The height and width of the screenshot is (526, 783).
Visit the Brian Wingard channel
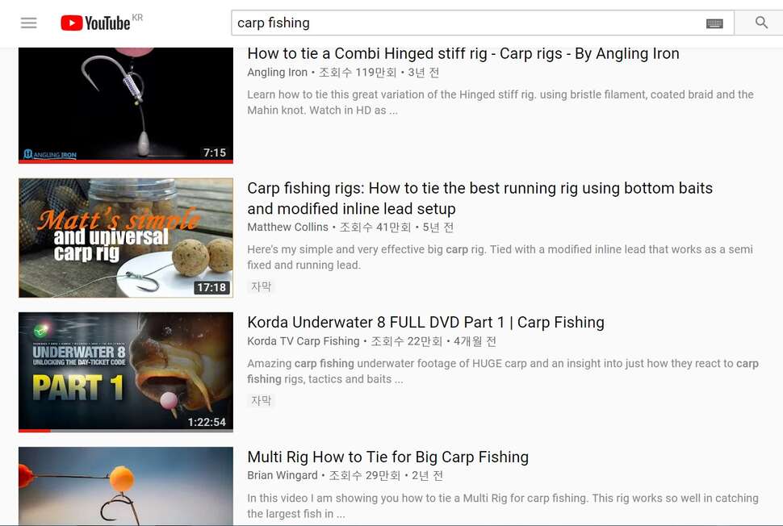(x=283, y=476)
